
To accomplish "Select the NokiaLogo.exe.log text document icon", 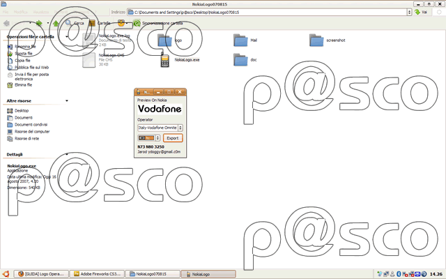I will coord(89,40).
